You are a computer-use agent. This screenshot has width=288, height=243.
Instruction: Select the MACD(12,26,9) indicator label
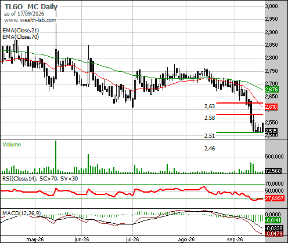(21, 213)
